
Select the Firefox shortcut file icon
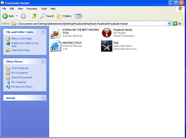tap(56, 33)
